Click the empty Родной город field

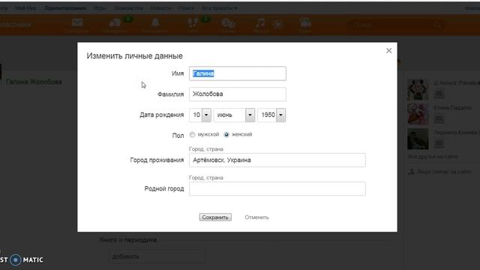277,188
